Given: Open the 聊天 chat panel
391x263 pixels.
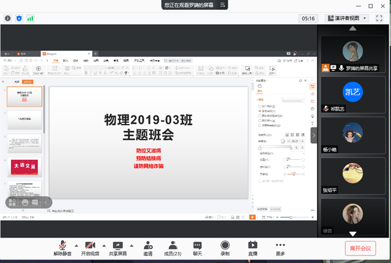Looking at the screenshot, I should (198, 248).
